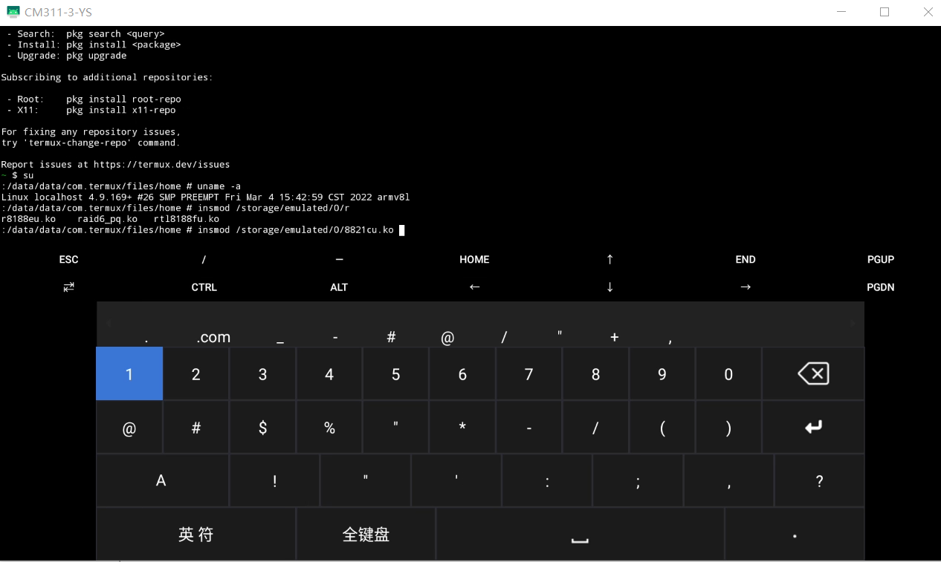Image resolution: width=941 pixels, height=562 pixels.
Task: Tap the highlighted number 1 key
Action: point(129,373)
